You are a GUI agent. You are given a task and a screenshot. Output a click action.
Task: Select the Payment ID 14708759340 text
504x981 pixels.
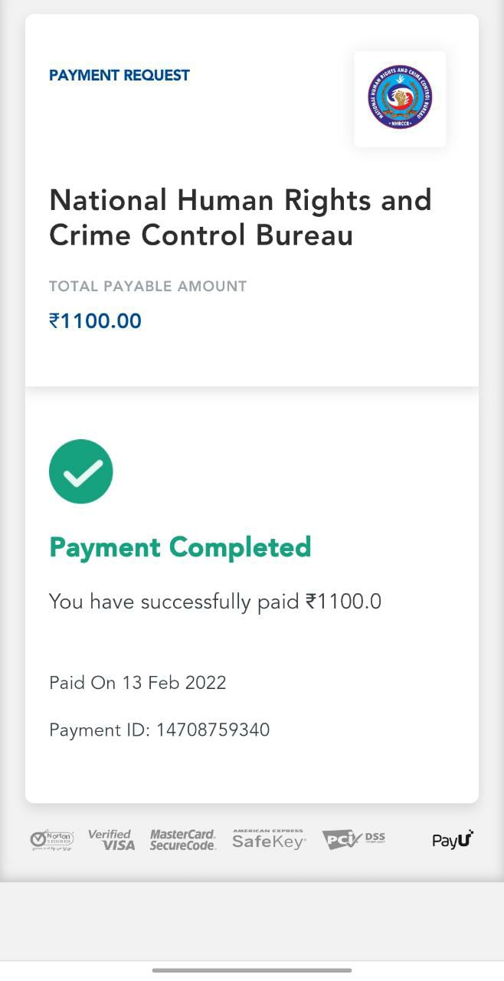click(x=159, y=730)
